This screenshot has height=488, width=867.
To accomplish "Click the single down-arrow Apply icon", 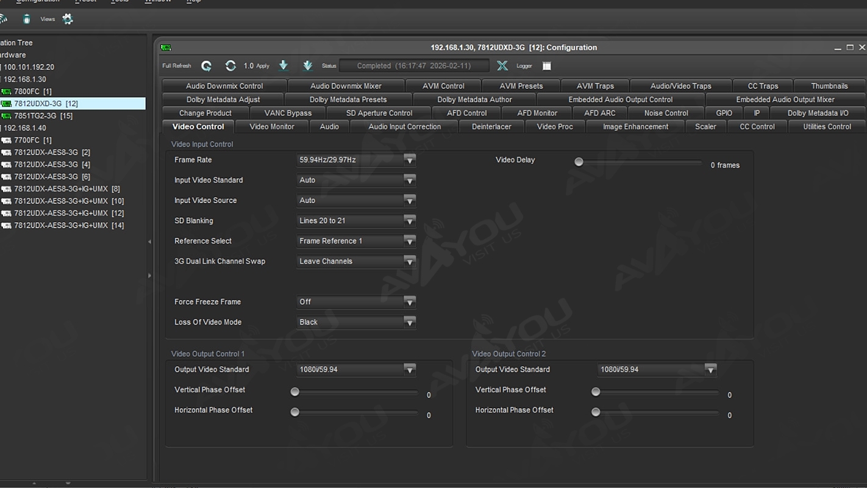I will 284,66.
